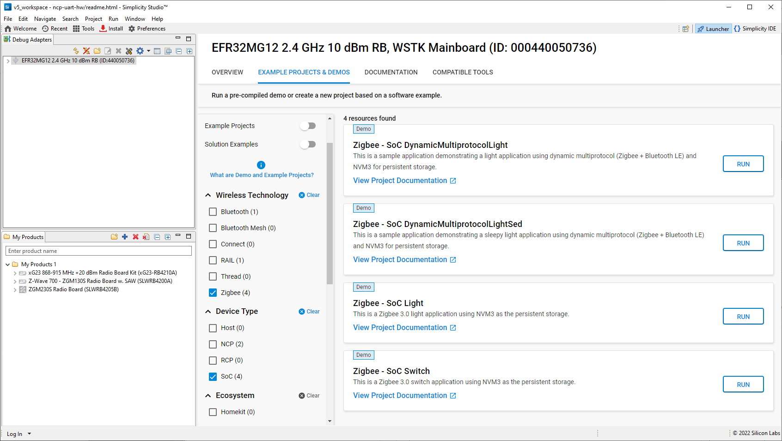
Task: Switch to the DOCUMENTATION tab
Action: tap(391, 72)
